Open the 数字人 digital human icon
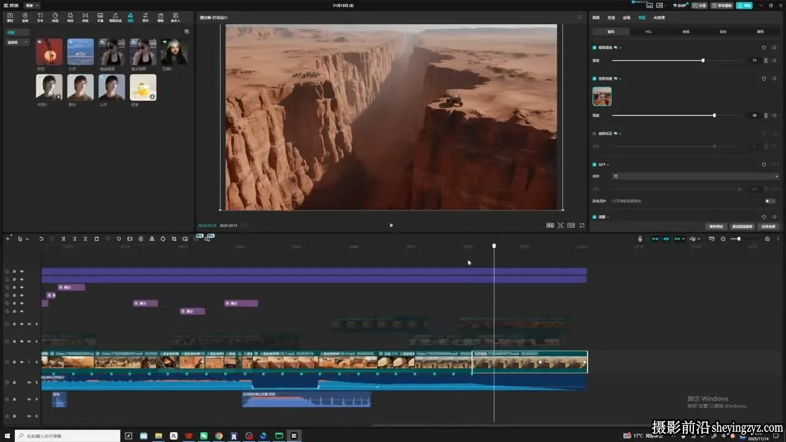 tap(176, 17)
